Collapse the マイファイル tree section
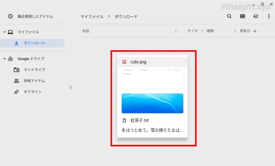This screenshot has width=275, height=166. 5,32
